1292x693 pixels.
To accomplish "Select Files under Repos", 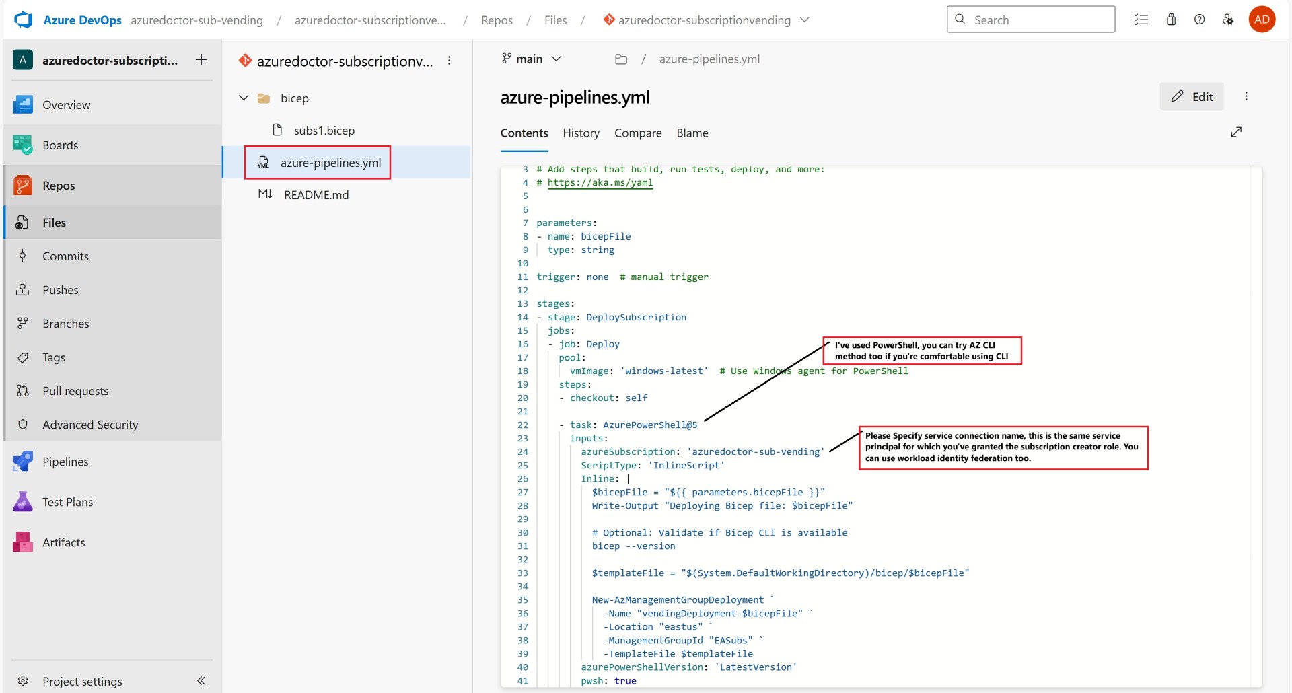I will tap(111, 223).
